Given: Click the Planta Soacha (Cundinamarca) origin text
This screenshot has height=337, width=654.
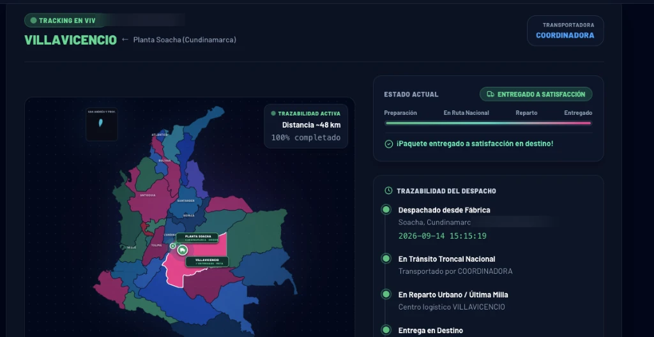Looking at the screenshot, I should 185,40.
